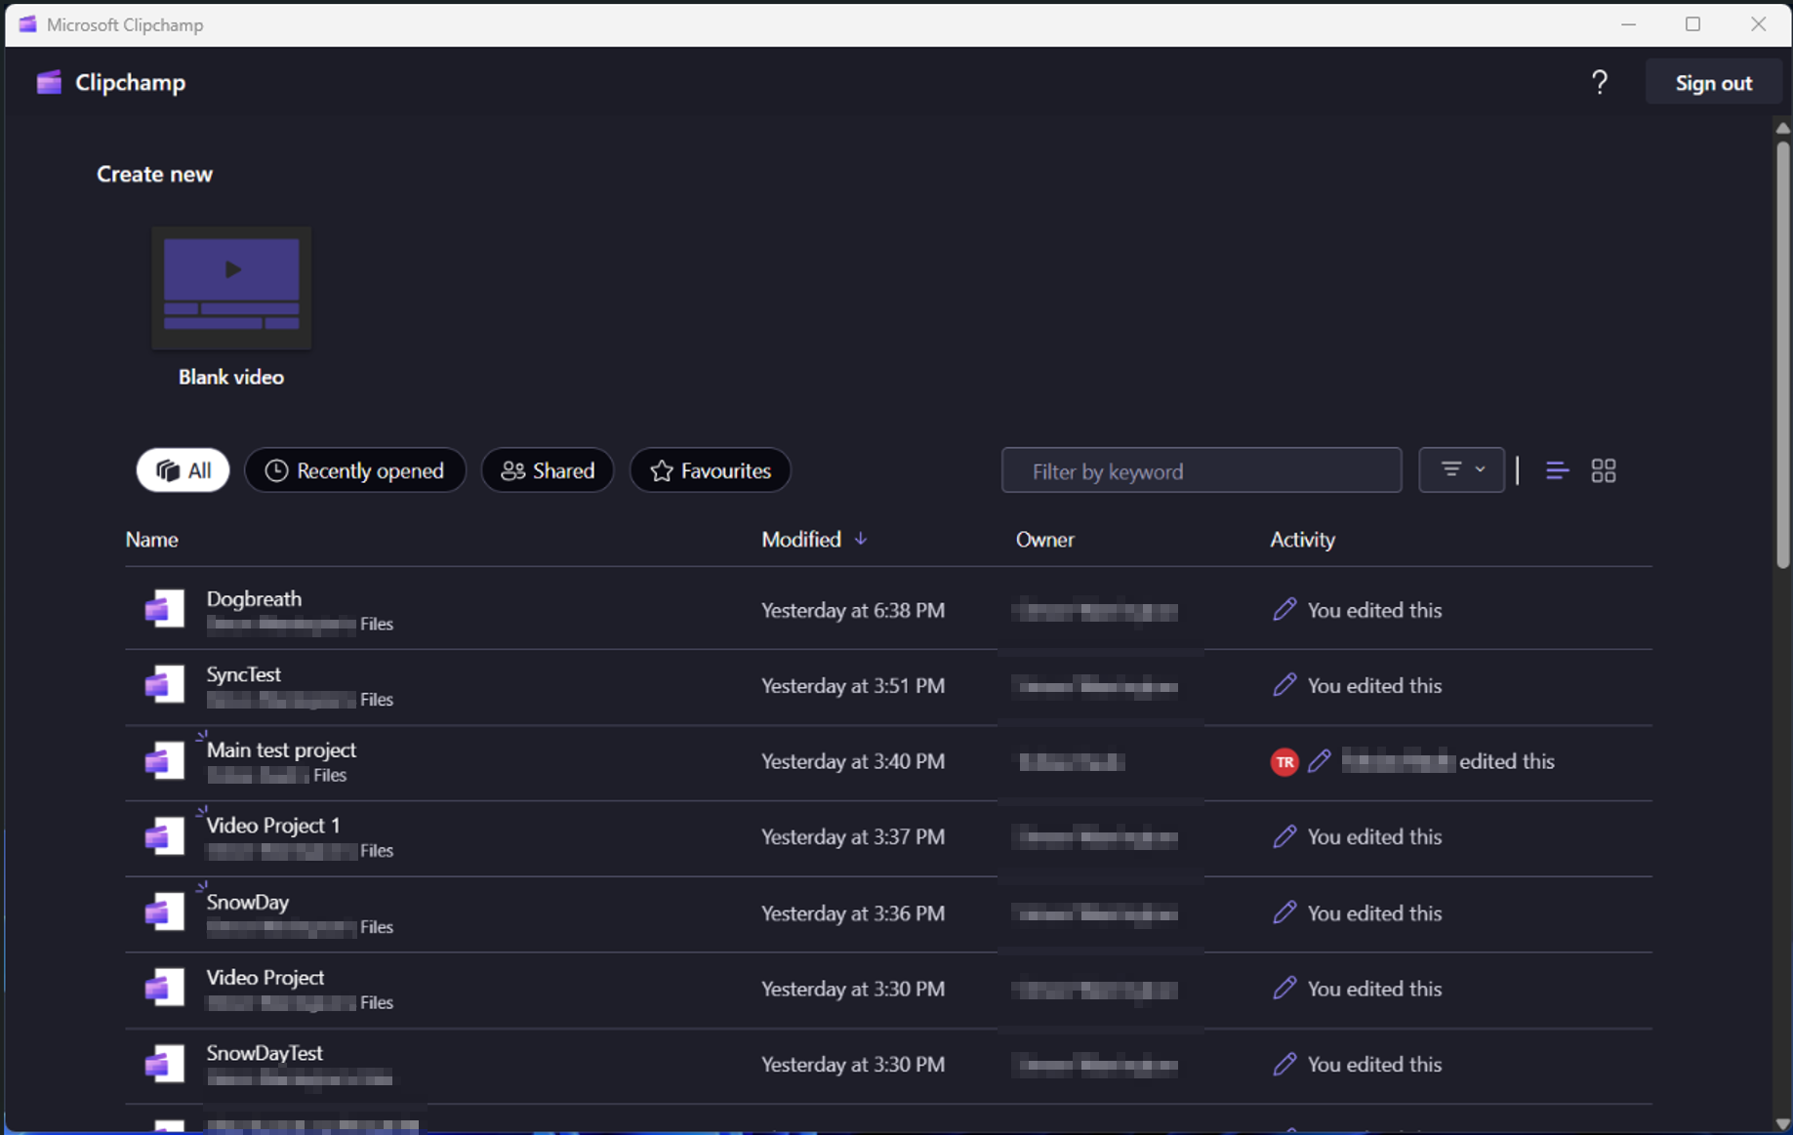Sort by the Name column header
The width and height of the screenshot is (1793, 1135).
pos(151,540)
